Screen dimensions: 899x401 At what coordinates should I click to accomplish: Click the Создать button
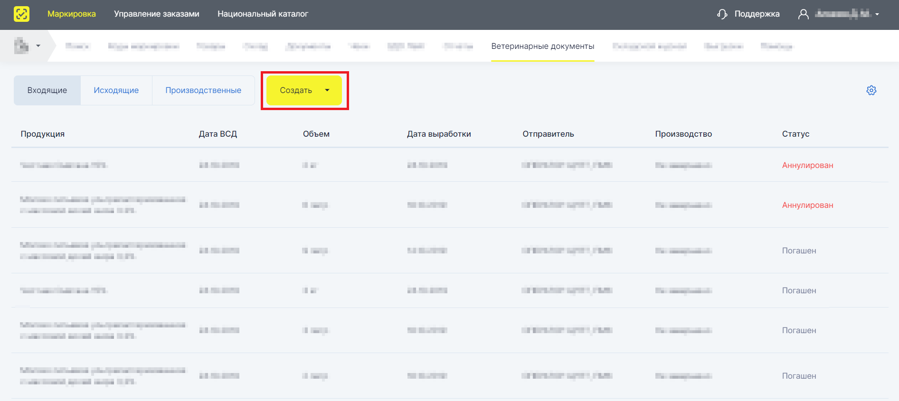coord(304,90)
